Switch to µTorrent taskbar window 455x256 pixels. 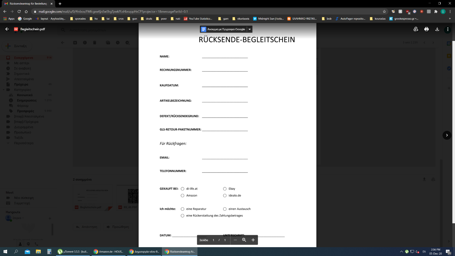click(73, 251)
